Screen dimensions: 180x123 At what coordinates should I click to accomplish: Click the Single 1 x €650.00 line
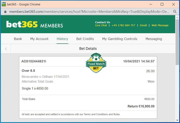point(35,88)
